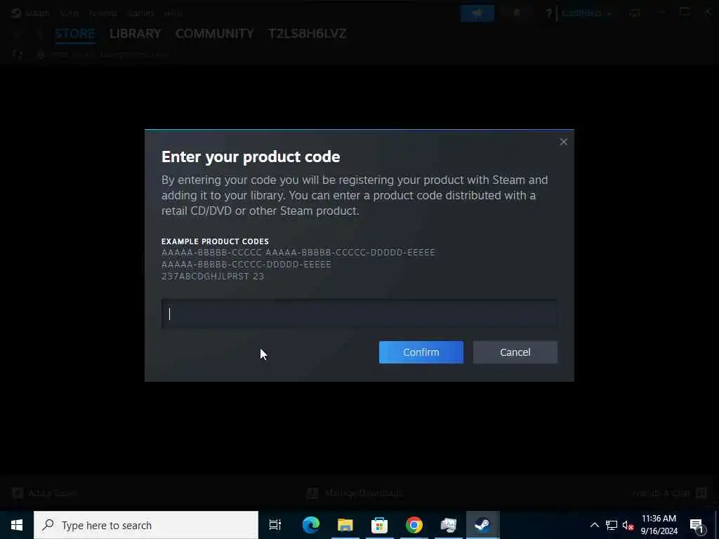This screenshot has height=539, width=719.
Task: Click the AAAAA-BBBBB-CCCCC-DDDDD-EEEEE example on second line
Action: pos(246,265)
